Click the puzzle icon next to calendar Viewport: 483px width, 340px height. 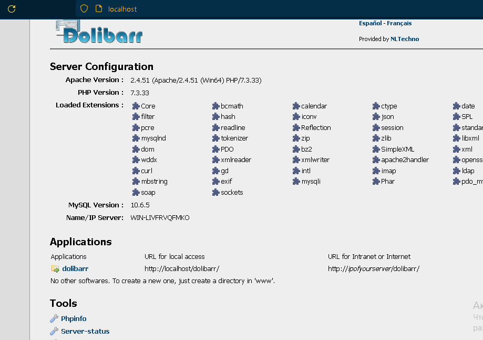click(x=296, y=106)
